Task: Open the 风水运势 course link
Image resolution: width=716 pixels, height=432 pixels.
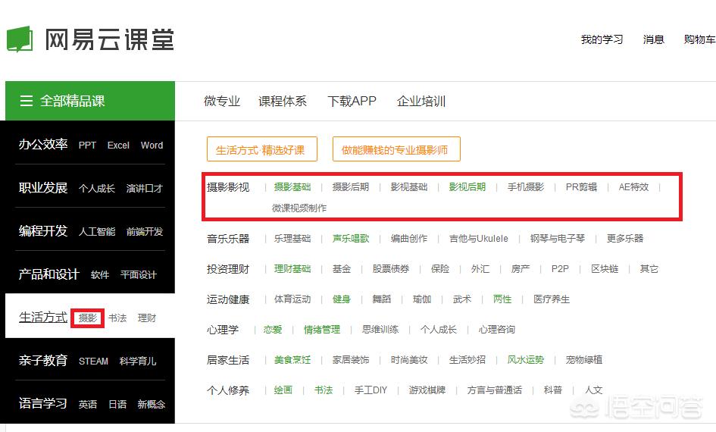Action: pos(526,360)
